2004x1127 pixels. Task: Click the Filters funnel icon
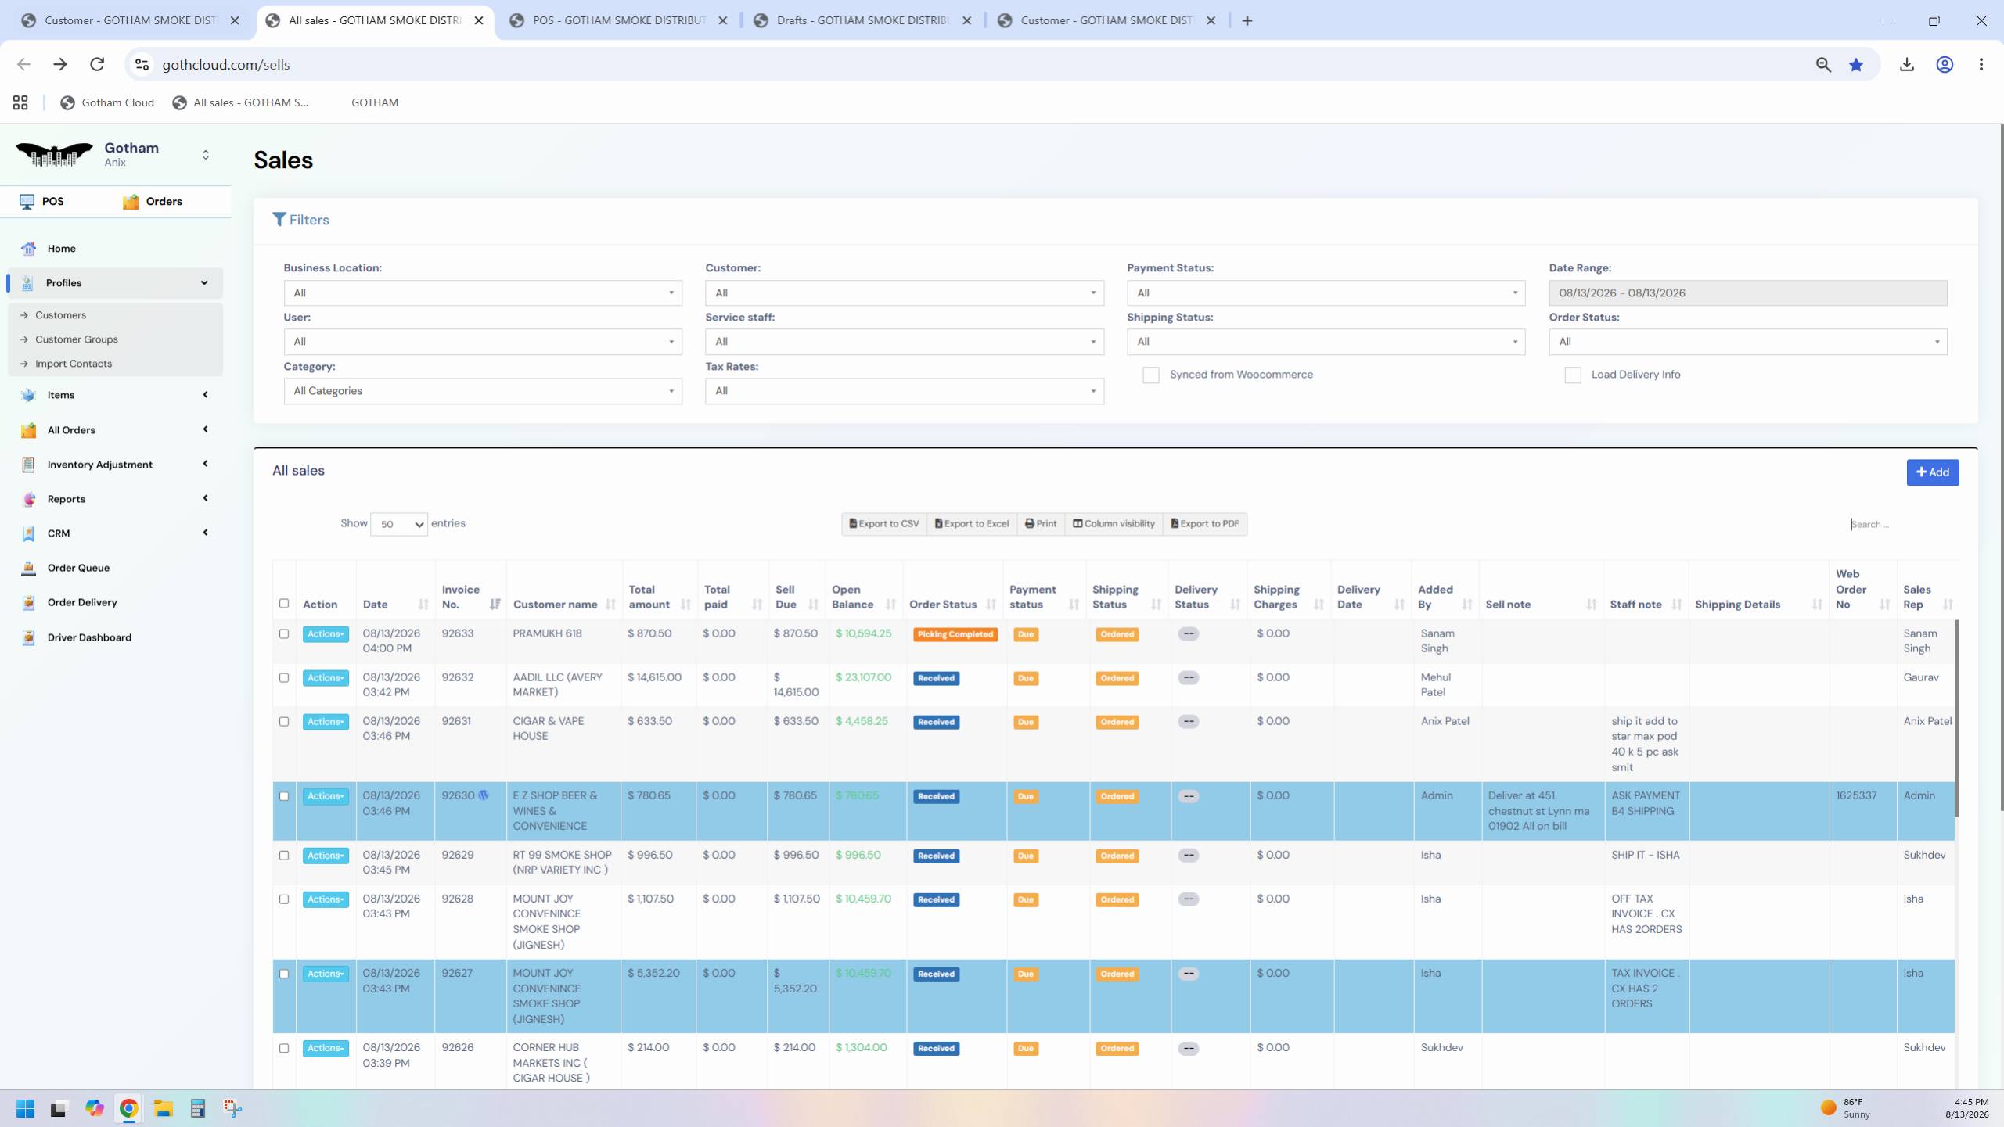[279, 220]
